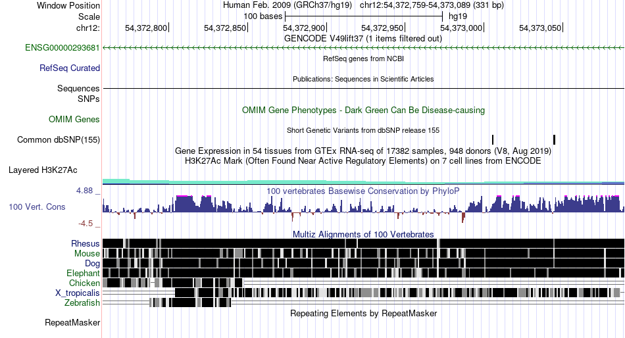Select the X_tropicalis alignment row label
The height and width of the screenshot is (338, 625).
[x=78, y=293]
